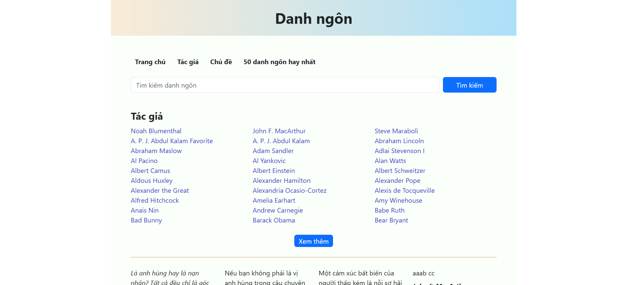Click the Tìm kiếm danh ngôn search field
The height and width of the screenshot is (285, 627).
pos(285,85)
